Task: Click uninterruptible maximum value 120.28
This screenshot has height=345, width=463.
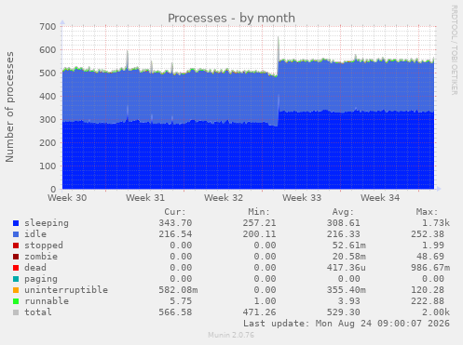Action: tap(428, 290)
